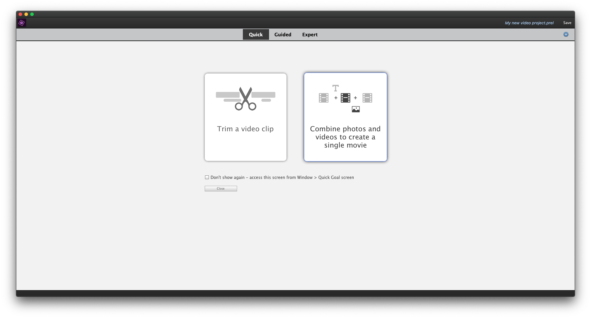Click the dark center filmstrip icon
The height and width of the screenshot is (318, 591).
(x=345, y=98)
